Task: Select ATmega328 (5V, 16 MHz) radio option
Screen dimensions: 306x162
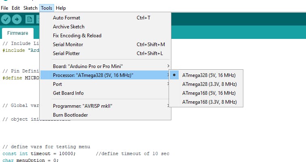Action: (x=209, y=75)
